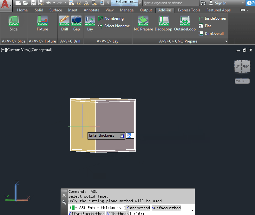
Task: Open the Insert ribbon tab
Action: tap(73, 10)
